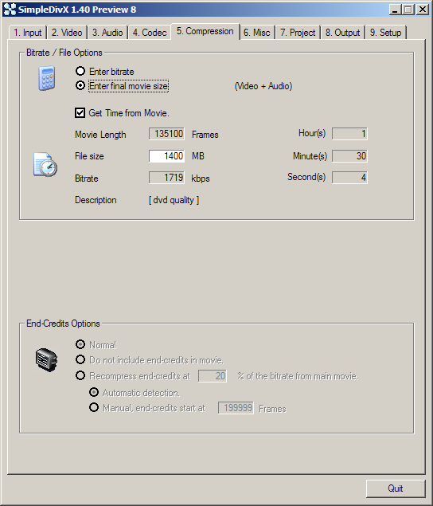Click the kbps unit label
This screenshot has width=433, height=506.
(x=201, y=178)
